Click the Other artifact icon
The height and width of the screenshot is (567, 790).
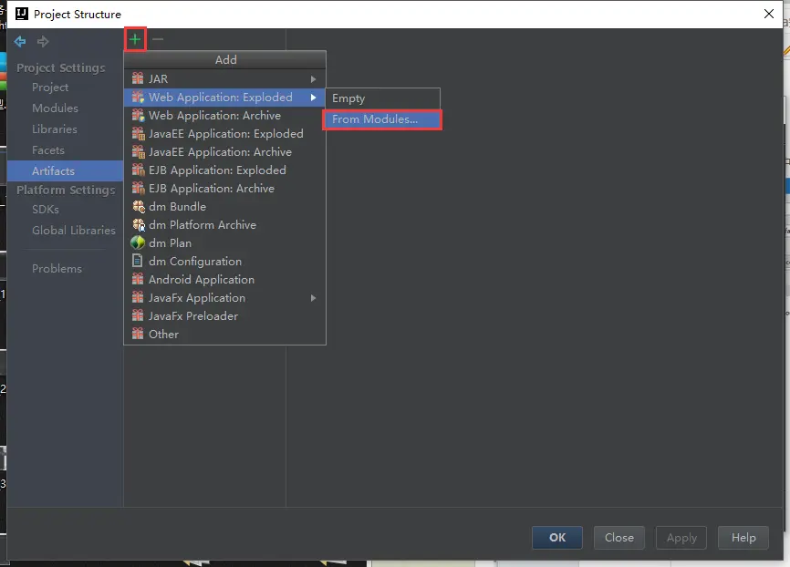click(138, 334)
